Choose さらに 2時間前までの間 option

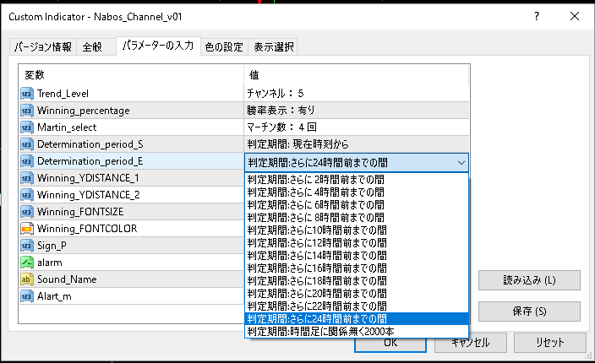click(x=357, y=180)
